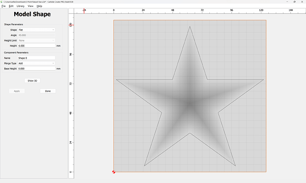306x183 pixels.
Task: Click the Done button
Action: point(47,91)
